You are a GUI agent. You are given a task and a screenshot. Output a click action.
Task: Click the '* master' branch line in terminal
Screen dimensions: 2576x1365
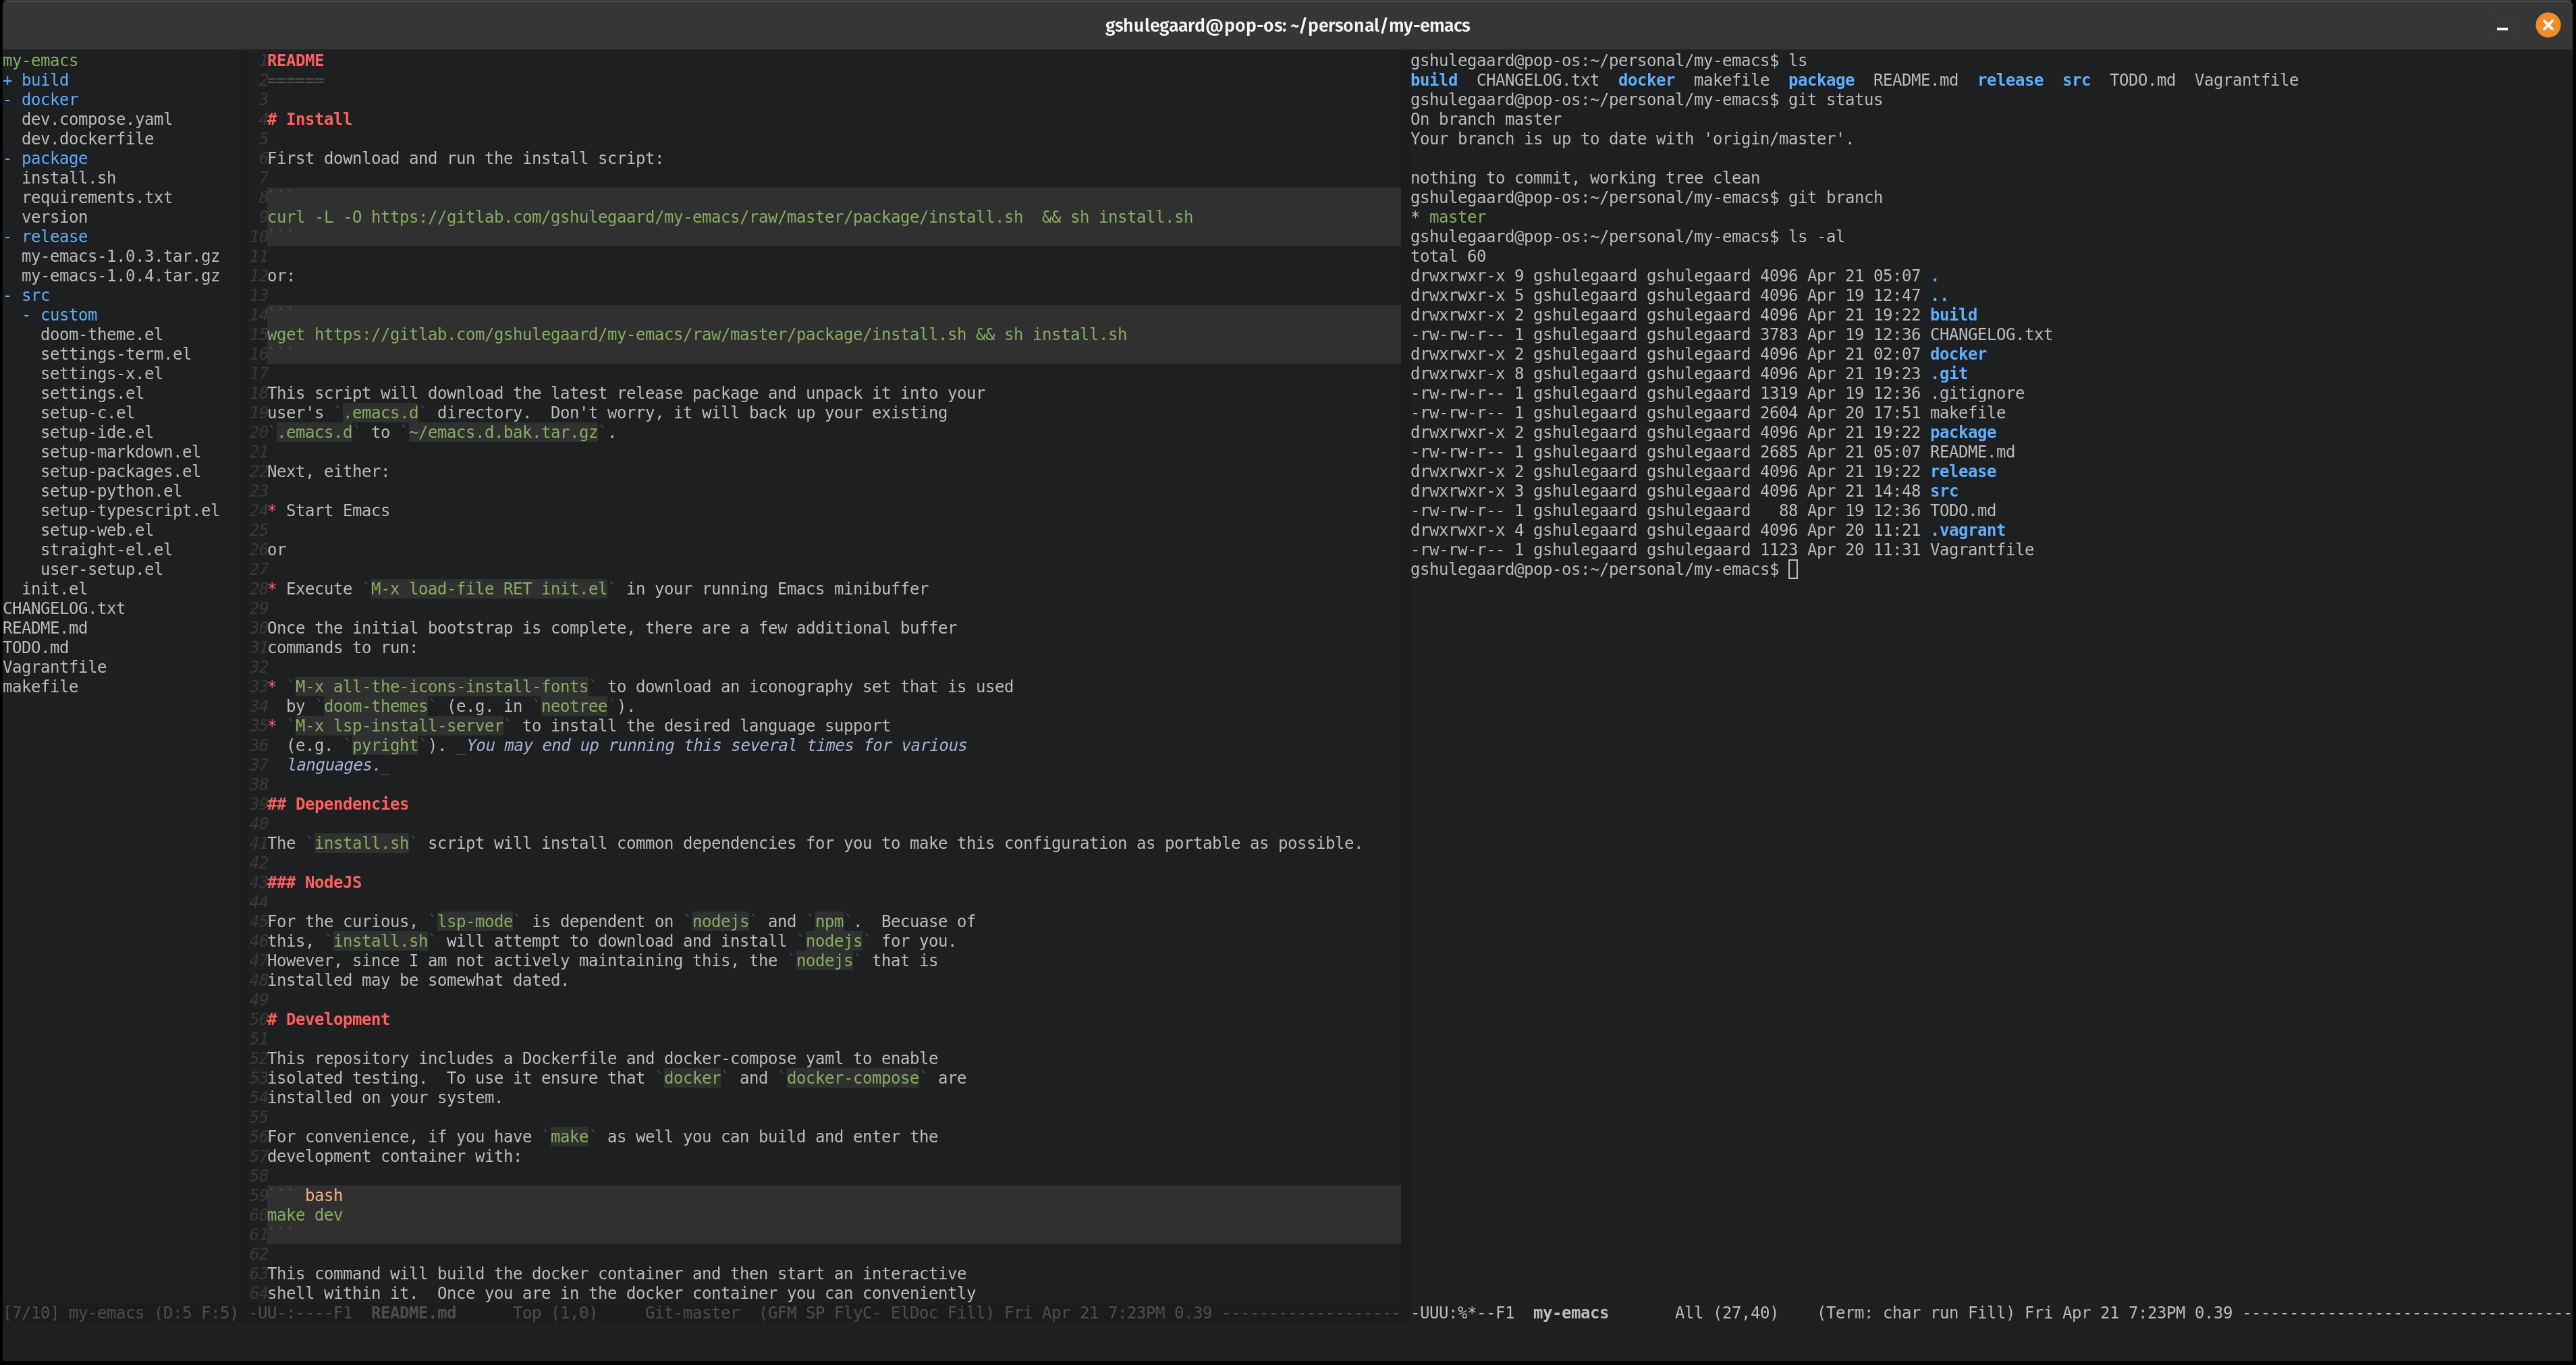click(x=1448, y=217)
